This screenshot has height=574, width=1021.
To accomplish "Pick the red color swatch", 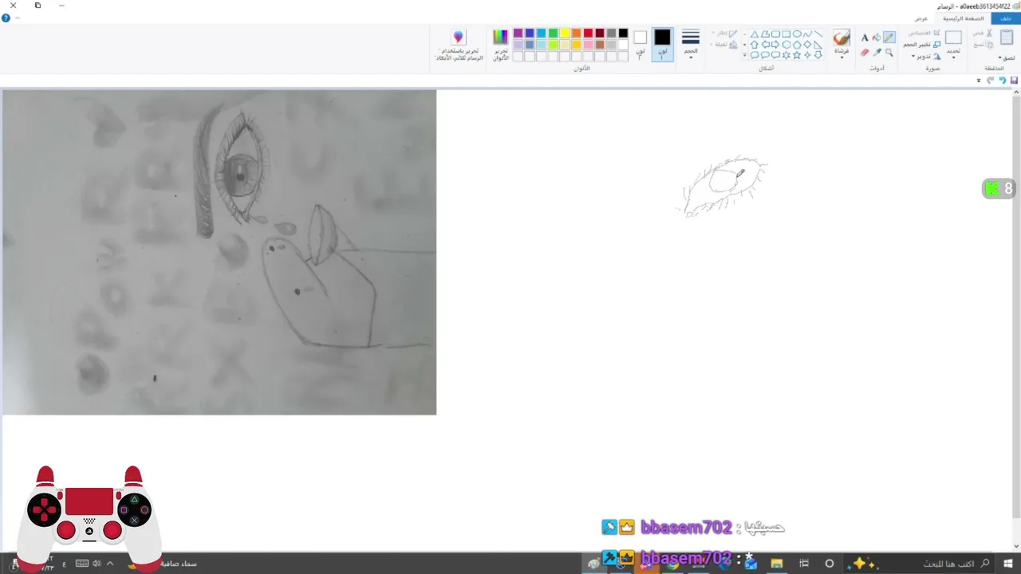I will point(588,33).
